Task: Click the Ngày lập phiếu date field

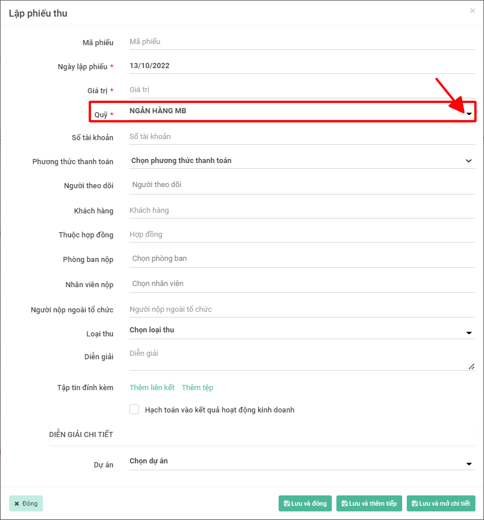Action: click(x=301, y=66)
